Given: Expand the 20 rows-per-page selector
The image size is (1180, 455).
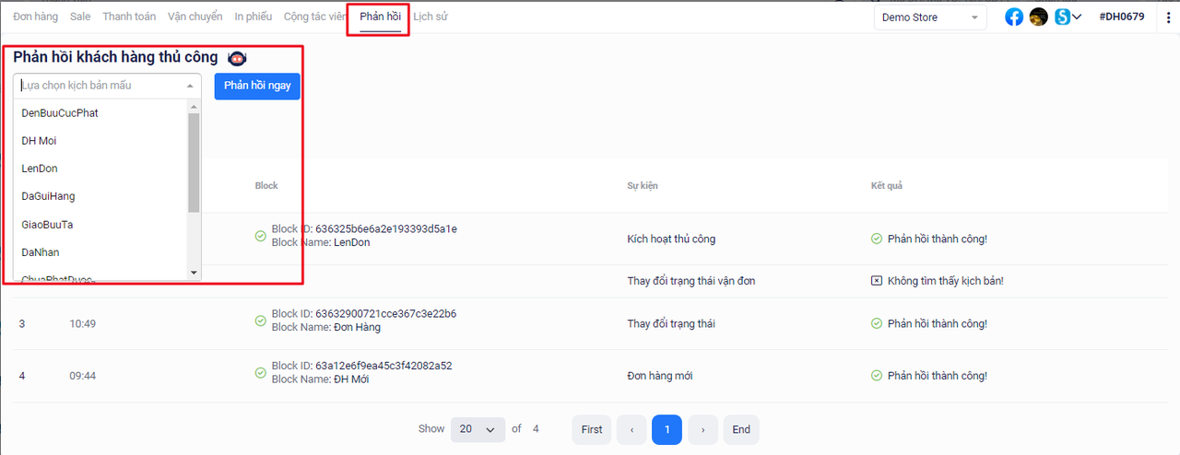Looking at the screenshot, I should coord(478,429).
